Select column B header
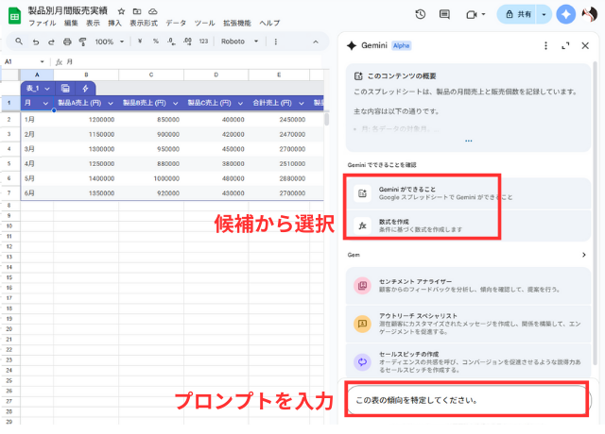The image size is (605, 434). point(86,75)
